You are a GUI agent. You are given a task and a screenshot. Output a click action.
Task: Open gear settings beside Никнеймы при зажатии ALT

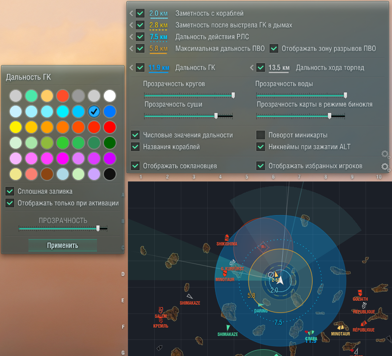click(385, 154)
